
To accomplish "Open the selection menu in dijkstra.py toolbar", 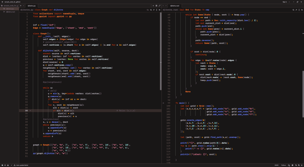I will point(157,10).
